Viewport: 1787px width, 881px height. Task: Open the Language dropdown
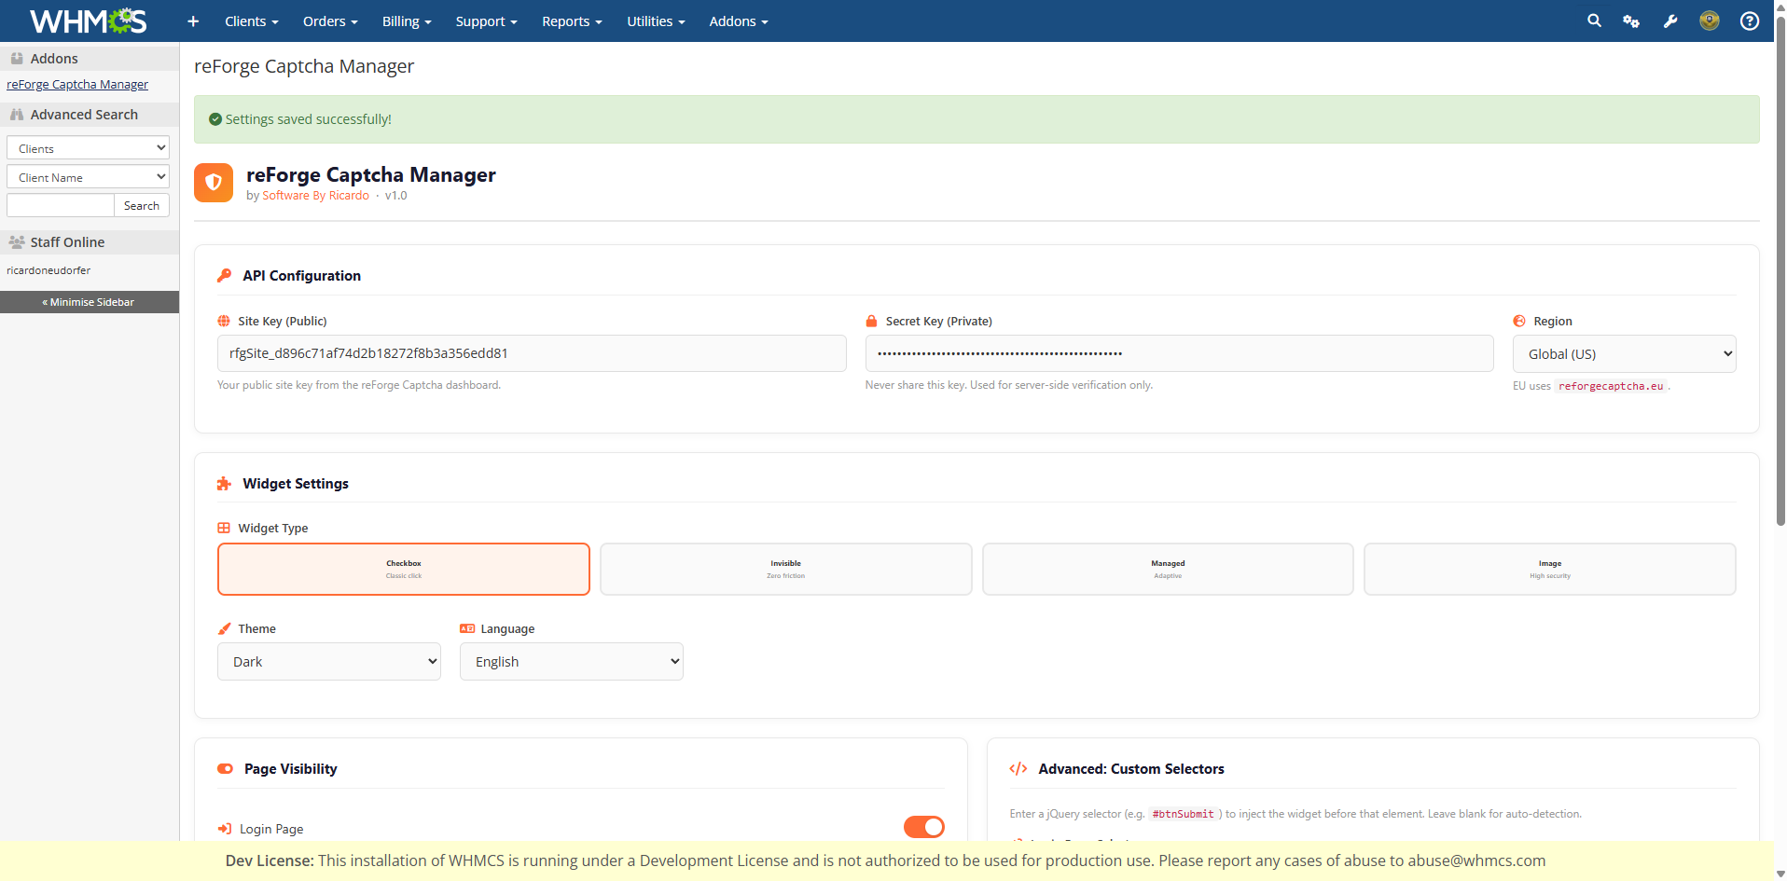pos(571,662)
